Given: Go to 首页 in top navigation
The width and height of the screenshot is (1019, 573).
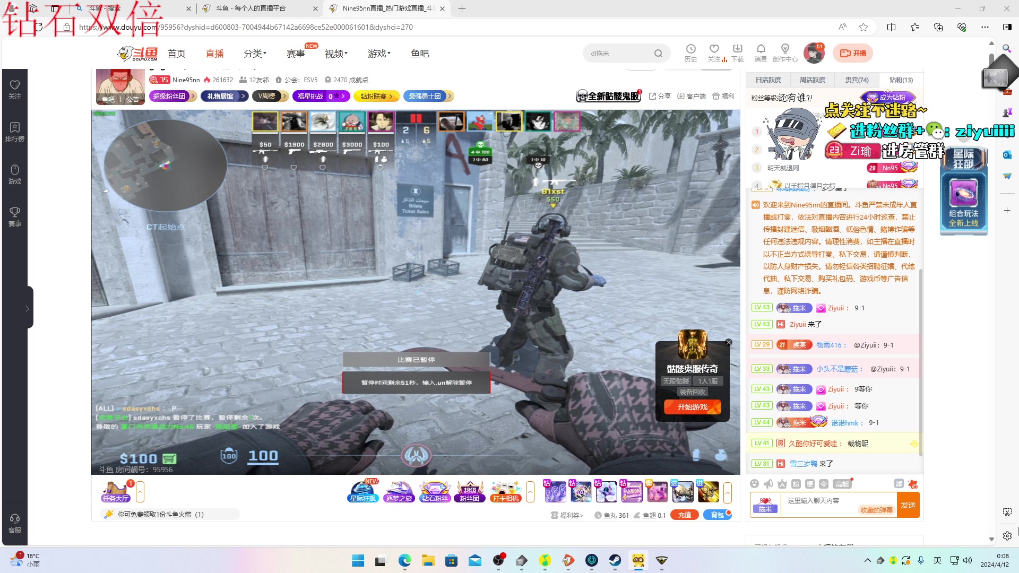Looking at the screenshot, I should click(x=176, y=54).
